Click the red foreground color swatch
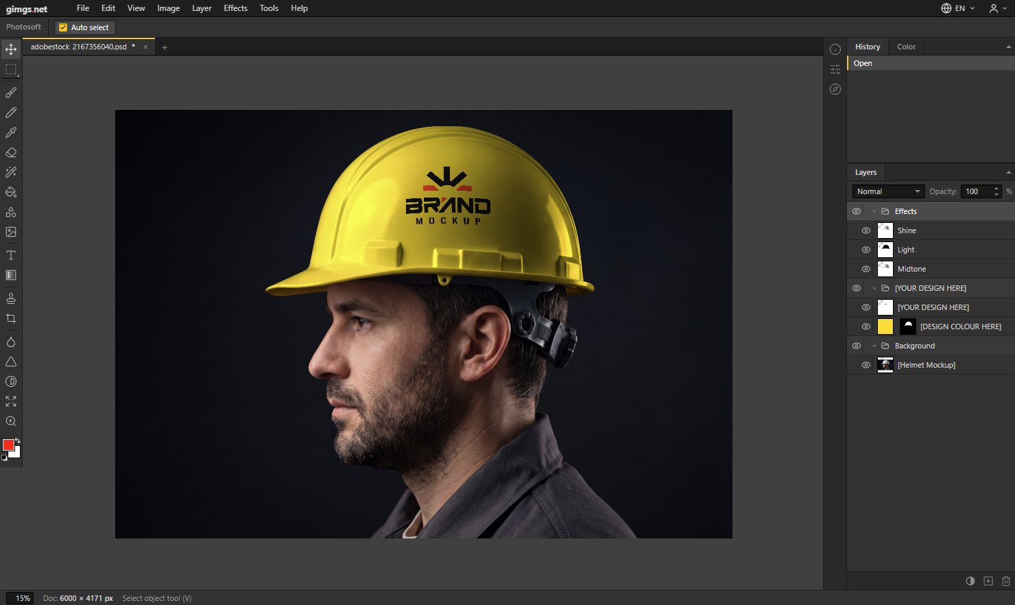 point(8,445)
